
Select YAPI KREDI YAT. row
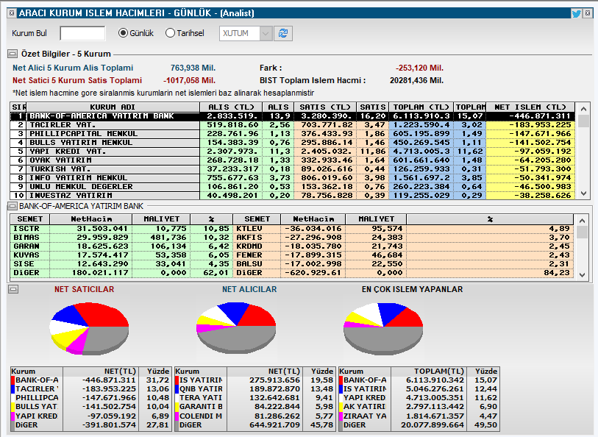pyautogui.click(x=293, y=152)
